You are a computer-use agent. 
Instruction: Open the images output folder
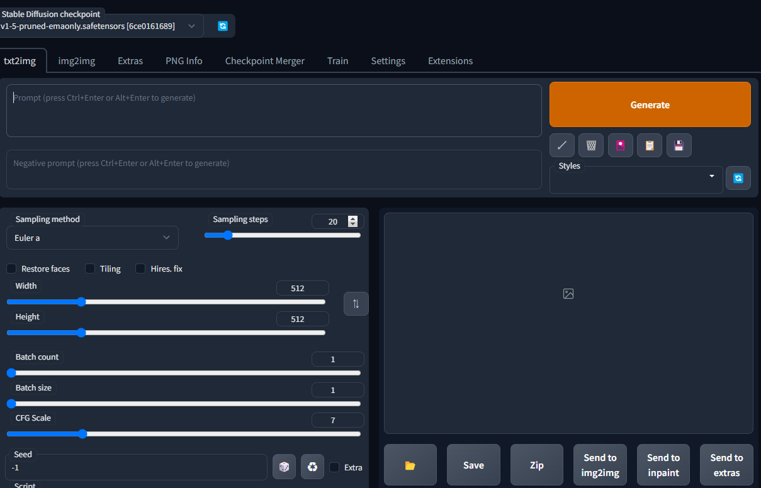410,465
